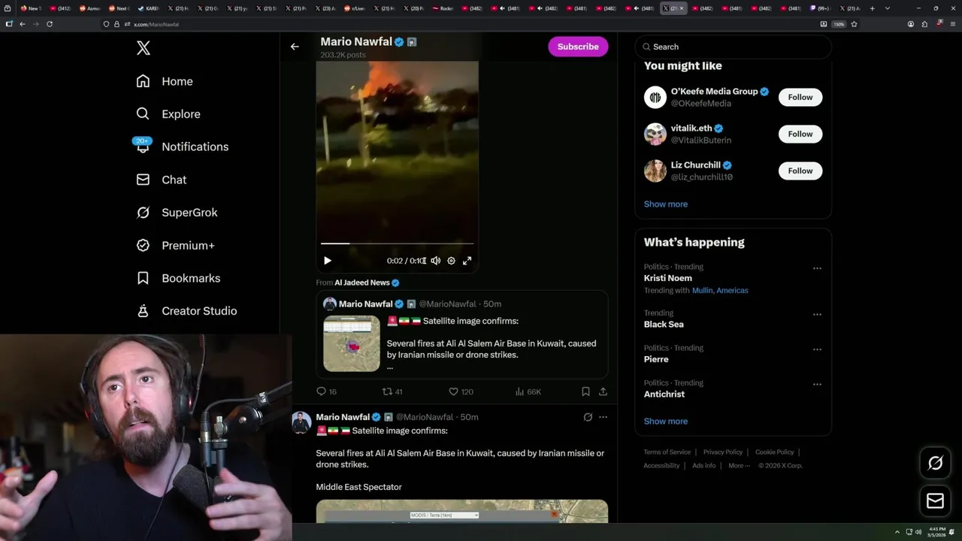Open the Bookmarks icon in sidebar

tap(143, 278)
